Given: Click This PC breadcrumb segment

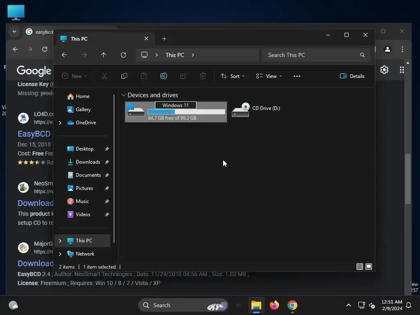Looking at the screenshot, I should pos(175,55).
